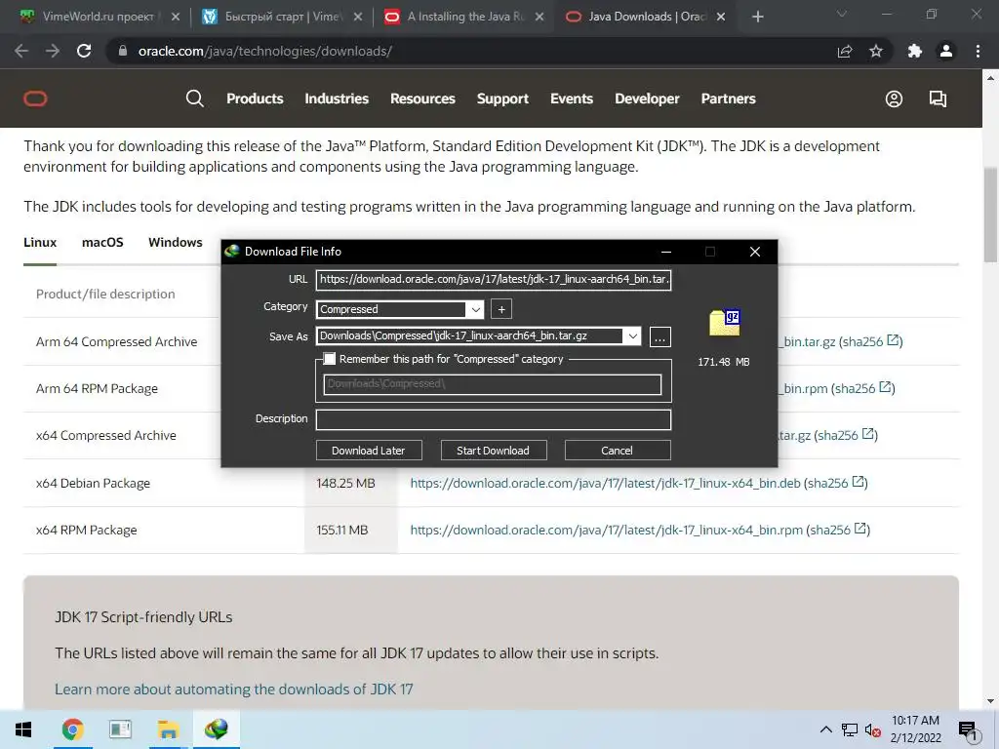Click the page vertical scrollbar thumb
999x749 pixels.
990,215
